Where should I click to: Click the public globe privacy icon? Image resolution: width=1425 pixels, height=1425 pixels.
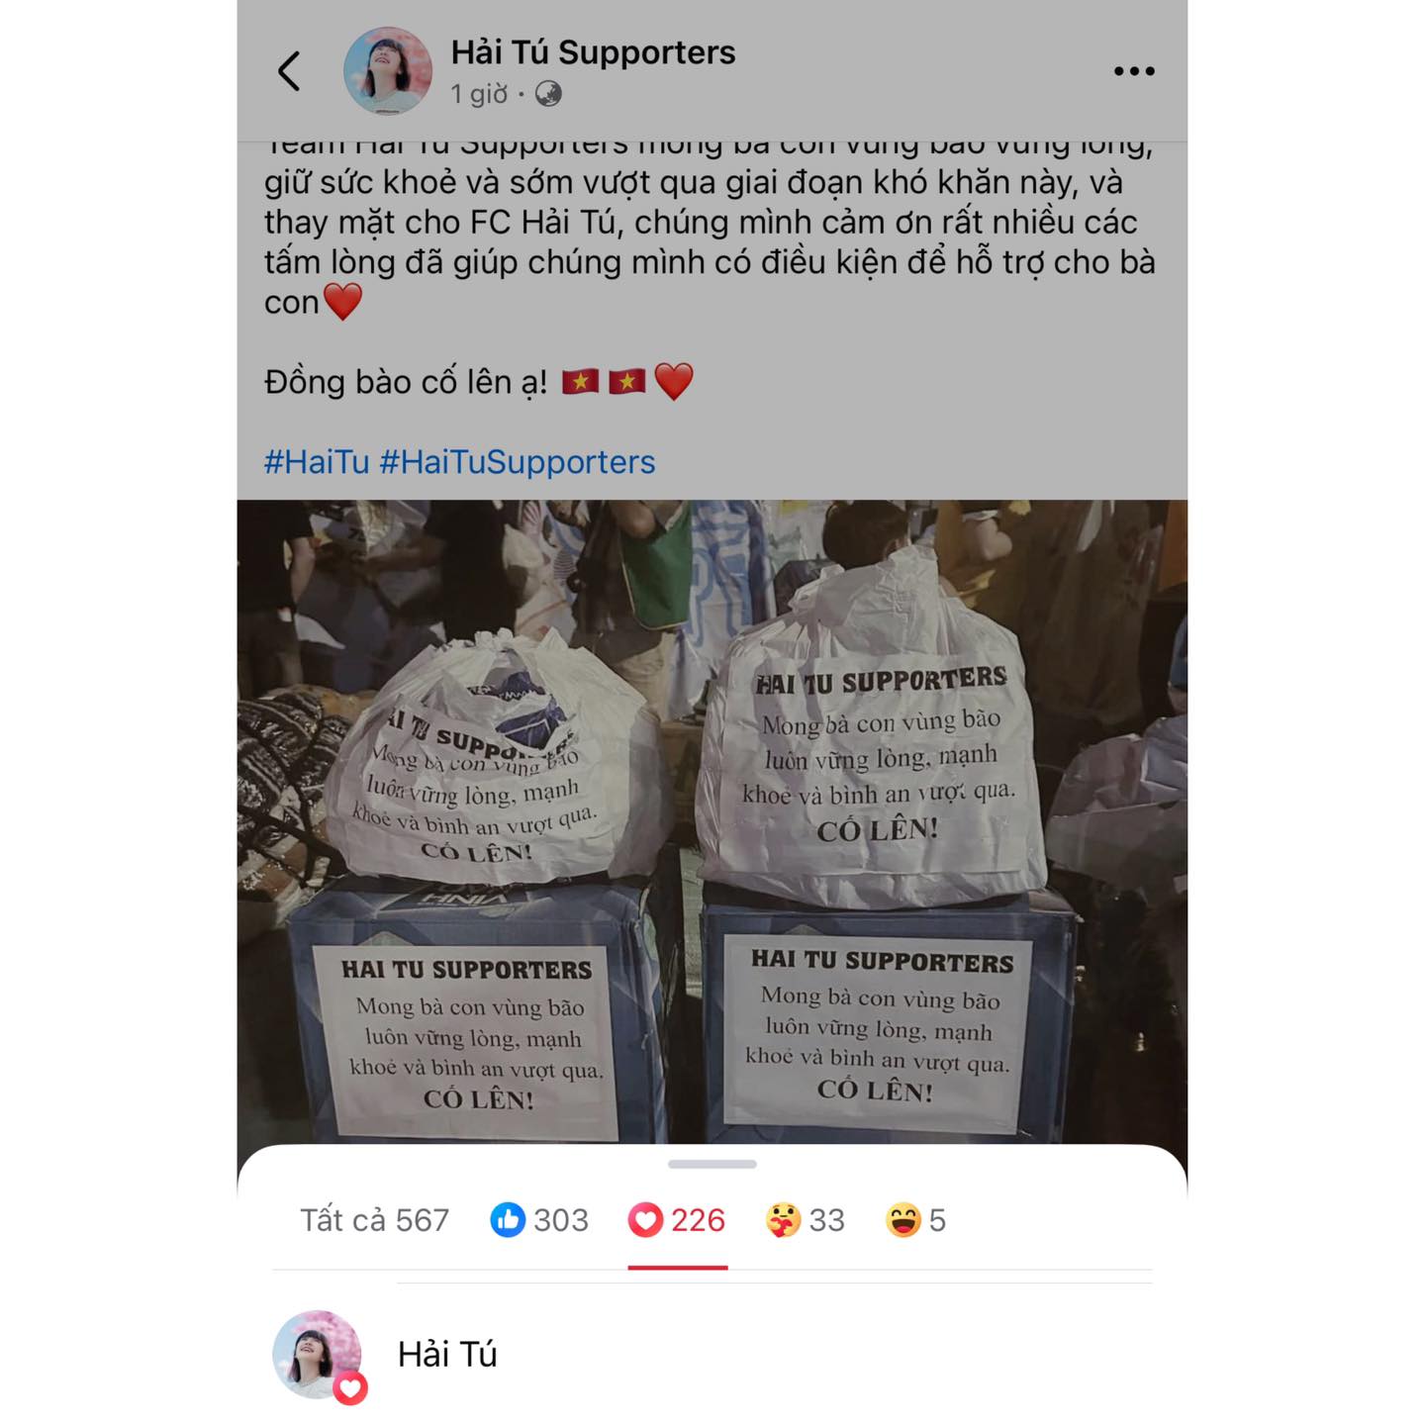click(x=548, y=94)
